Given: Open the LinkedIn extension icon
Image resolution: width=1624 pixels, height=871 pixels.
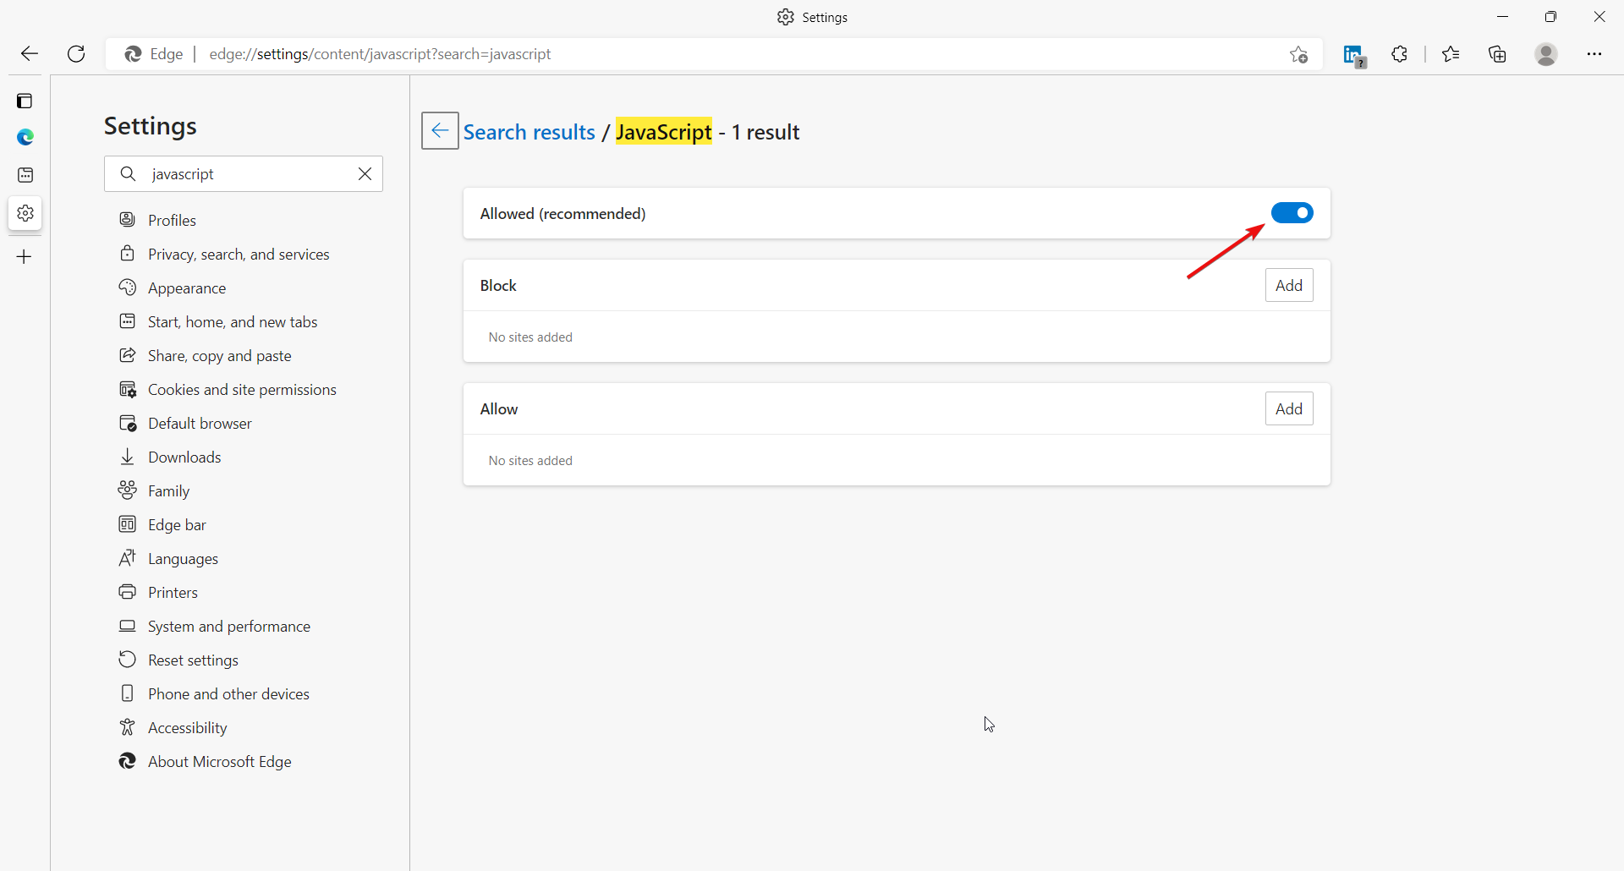Looking at the screenshot, I should (1354, 56).
